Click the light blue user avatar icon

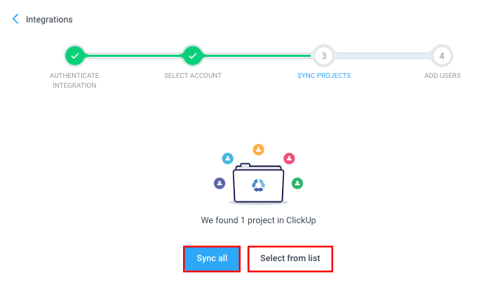pos(228,158)
